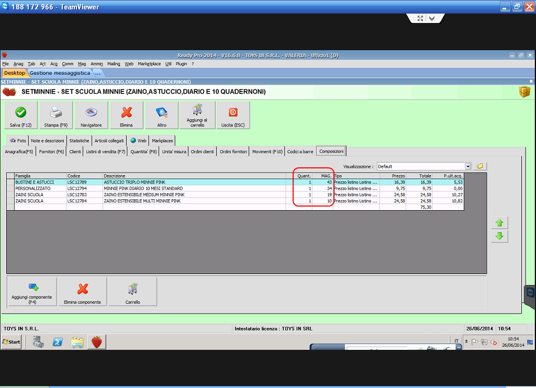
Task: Collapse the TeamViewer toolbar chevron
Action: [432, 18]
